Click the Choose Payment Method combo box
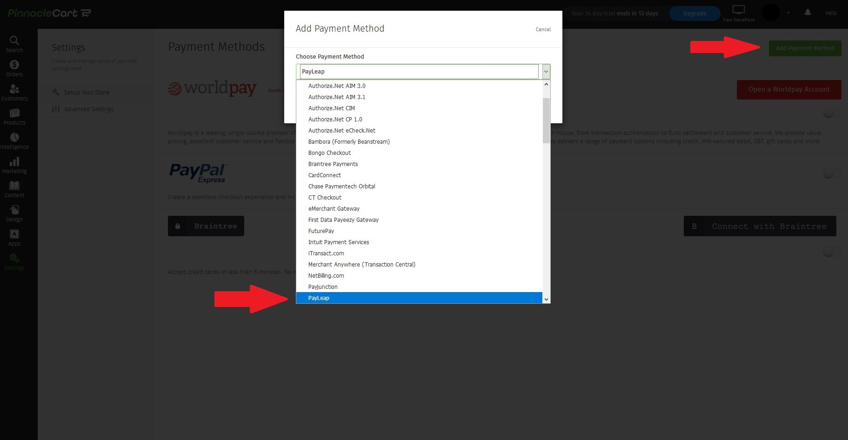 point(423,72)
